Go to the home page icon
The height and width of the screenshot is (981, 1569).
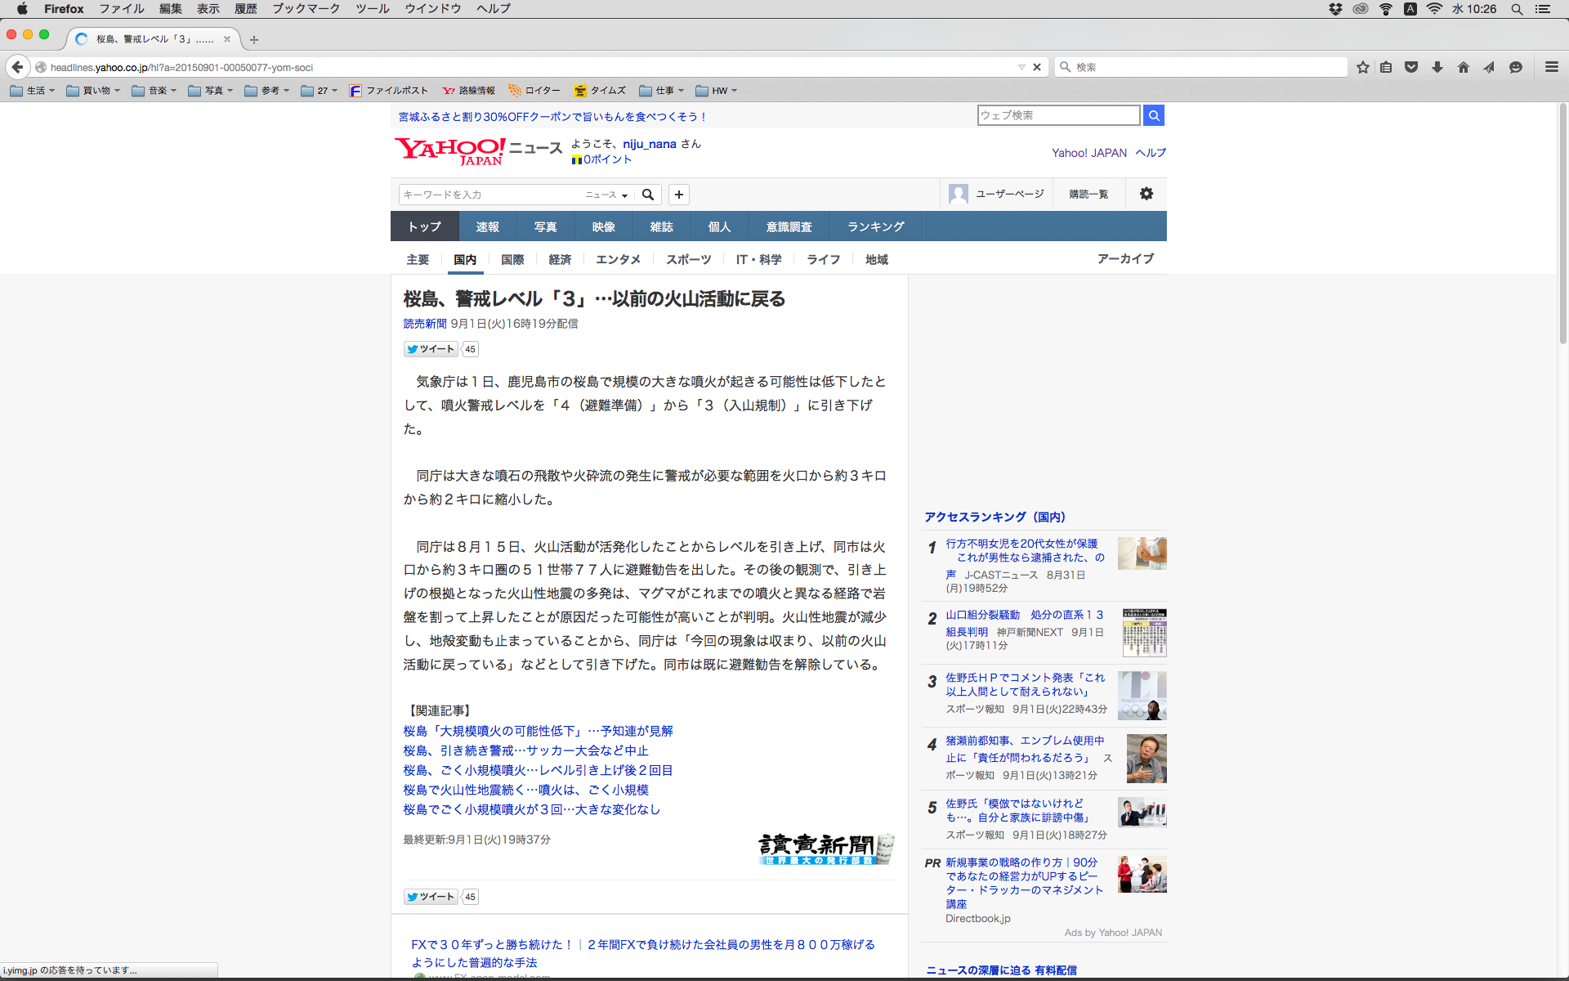1463,67
